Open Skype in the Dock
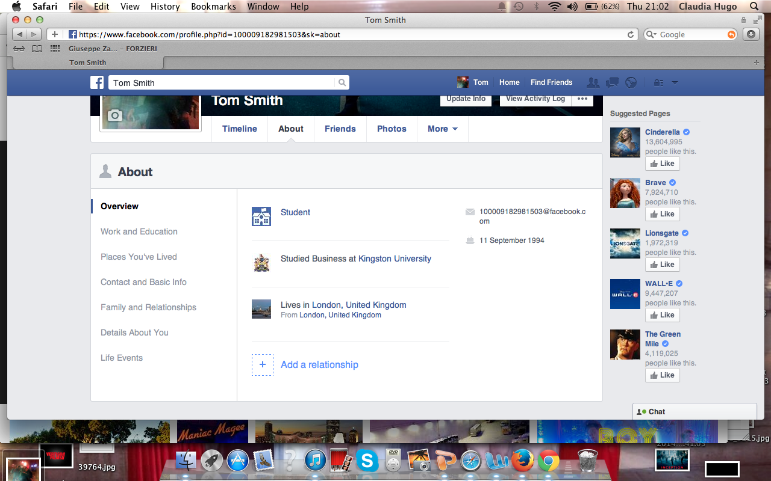Image resolution: width=771 pixels, height=481 pixels. point(367,461)
